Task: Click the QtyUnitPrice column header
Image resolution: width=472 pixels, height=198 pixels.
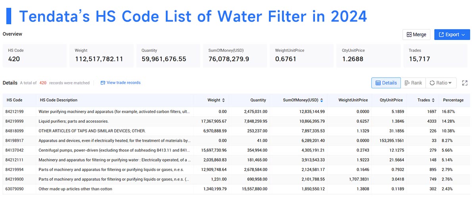Action: [x=391, y=100]
